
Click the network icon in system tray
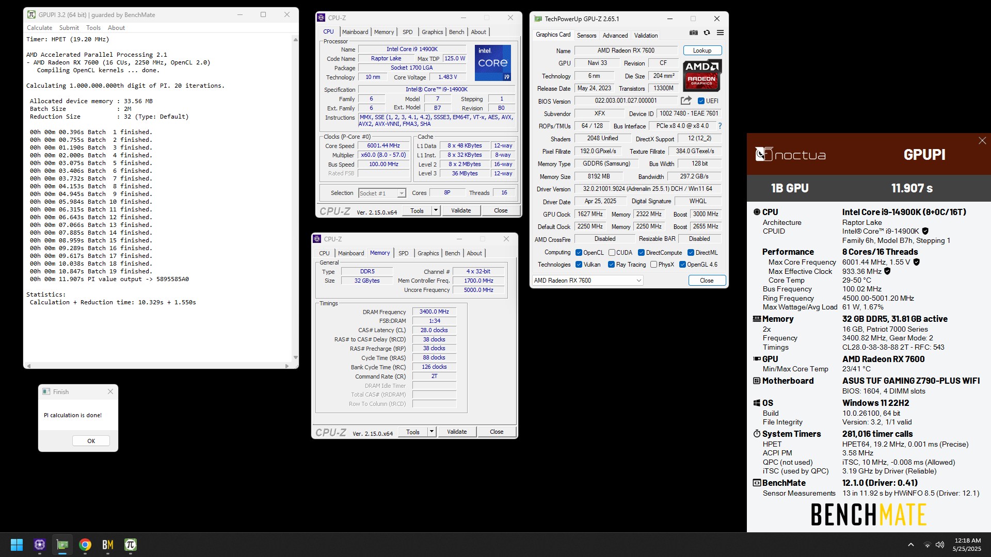(927, 545)
